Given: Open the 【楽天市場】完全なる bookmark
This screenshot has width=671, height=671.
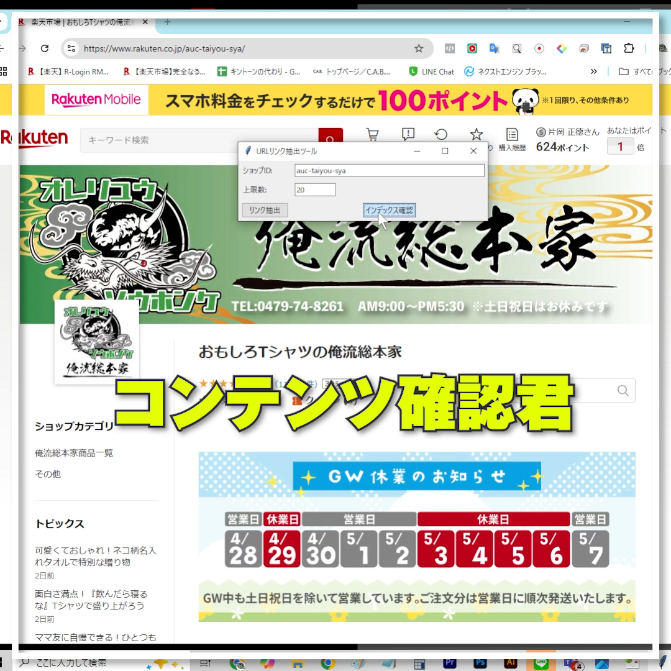Looking at the screenshot, I should 164,71.
